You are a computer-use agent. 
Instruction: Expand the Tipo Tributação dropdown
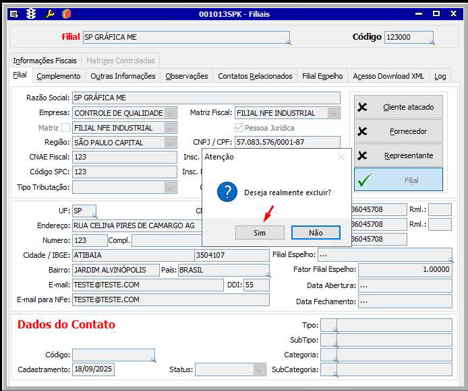(x=170, y=187)
